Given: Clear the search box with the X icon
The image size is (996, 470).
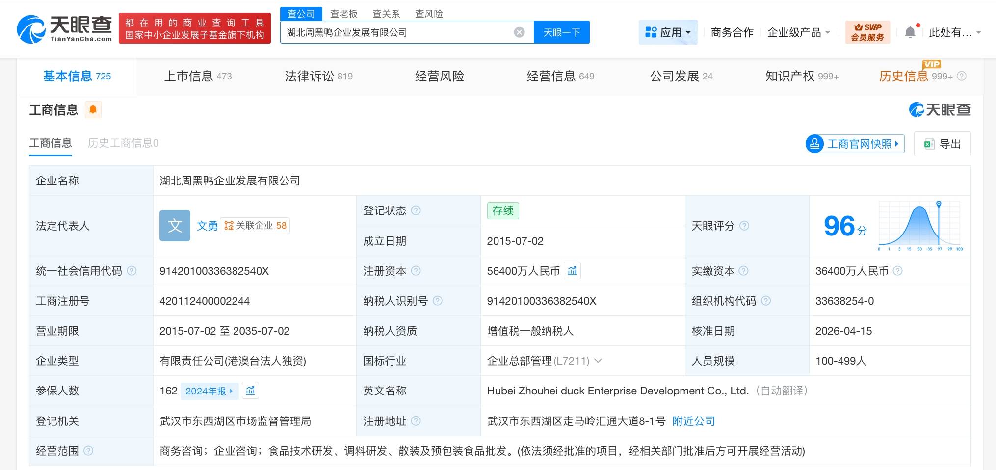Looking at the screenshot, I should coord(519,31).
